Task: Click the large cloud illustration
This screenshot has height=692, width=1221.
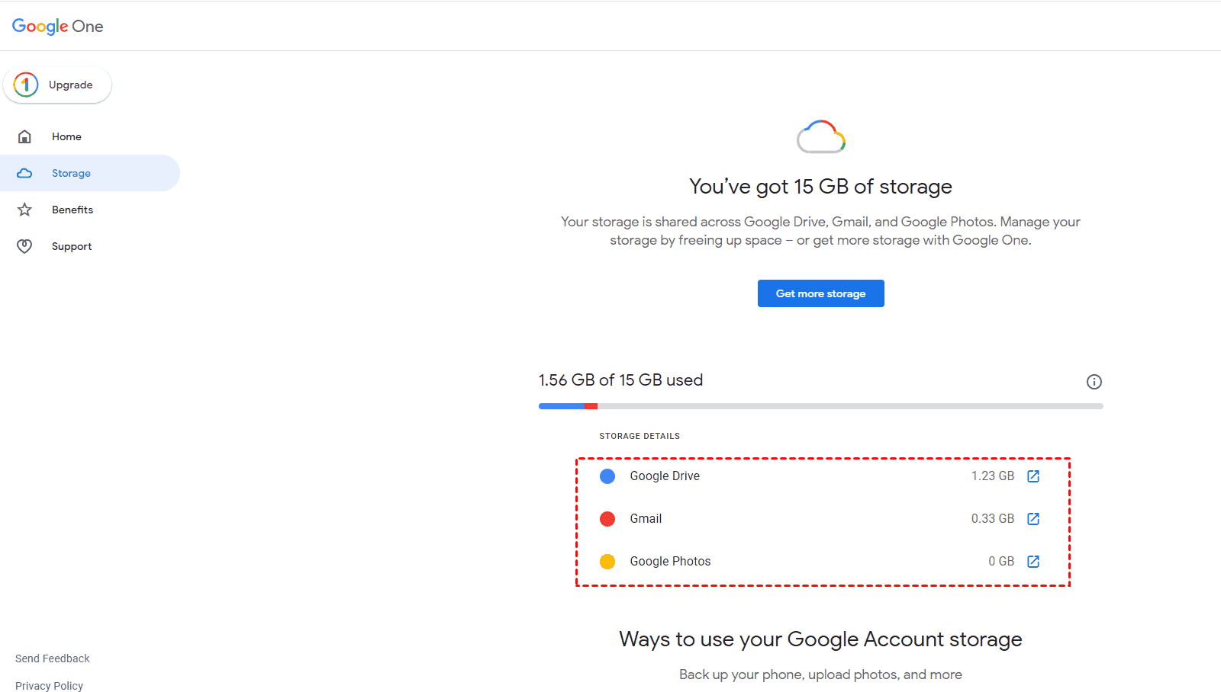Action: coord(820,137)
